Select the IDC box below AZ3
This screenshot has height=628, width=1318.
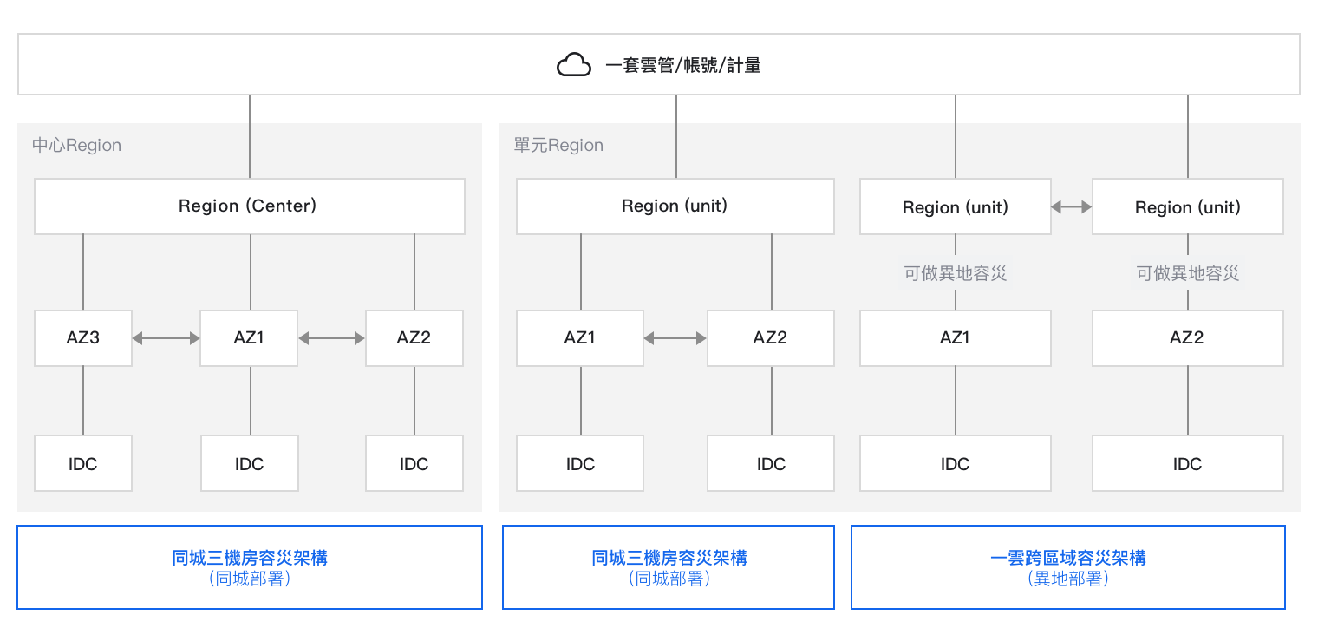[x=83, y=464]
